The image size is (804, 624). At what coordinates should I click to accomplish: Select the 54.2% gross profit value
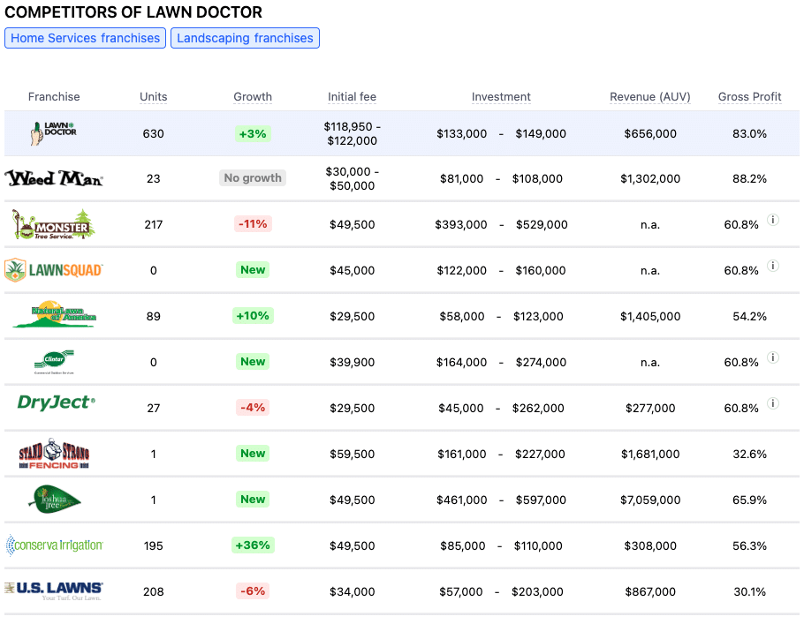pos(749,317)
